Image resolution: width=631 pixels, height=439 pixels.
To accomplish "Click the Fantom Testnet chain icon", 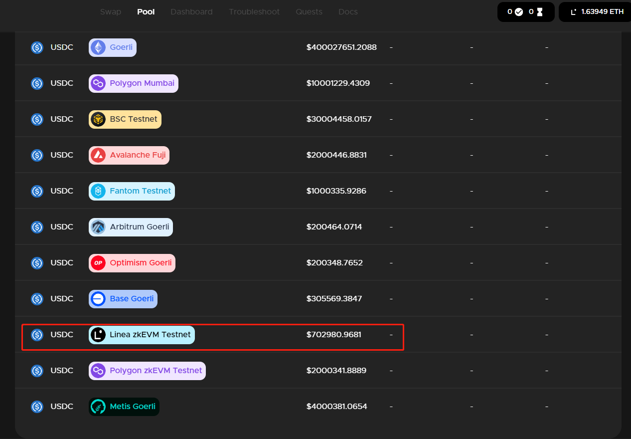I will pyautogui.click(x=98, y=191).
